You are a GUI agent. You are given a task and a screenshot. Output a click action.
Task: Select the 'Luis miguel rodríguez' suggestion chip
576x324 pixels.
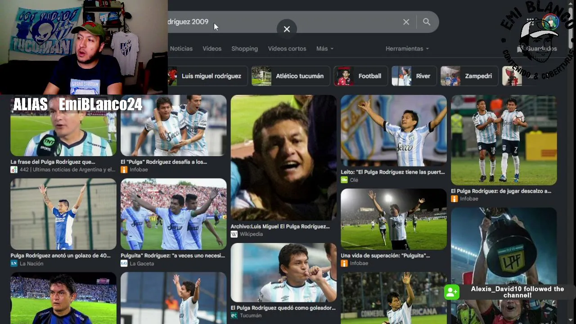[x=207, y=76]
